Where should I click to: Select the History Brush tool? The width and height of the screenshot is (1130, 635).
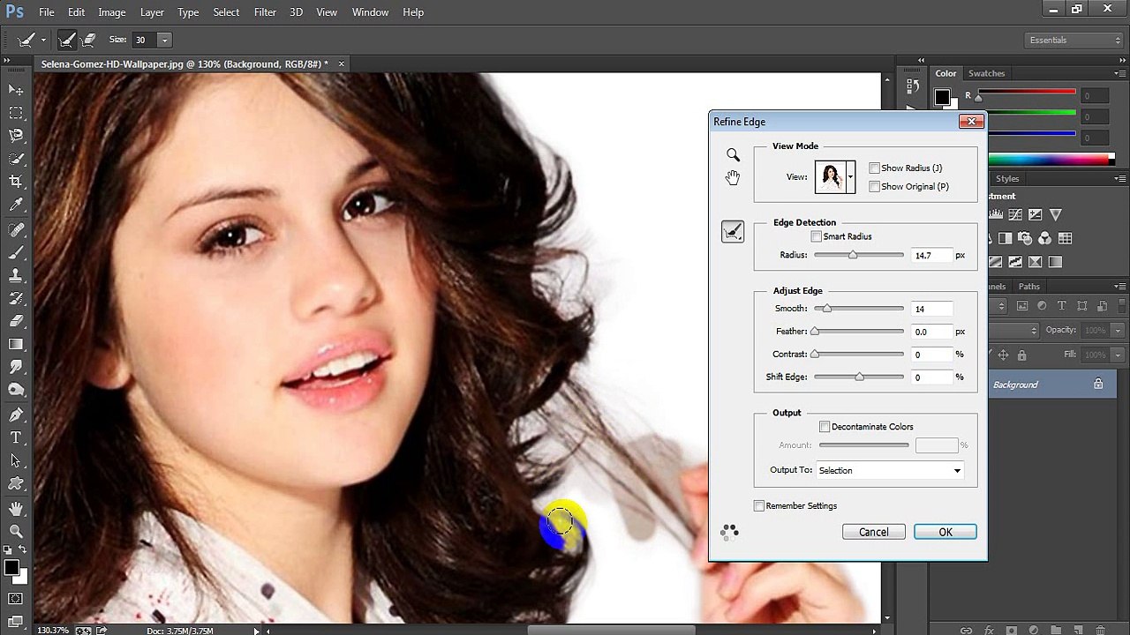pyautogui.click(x=16, y=298)
